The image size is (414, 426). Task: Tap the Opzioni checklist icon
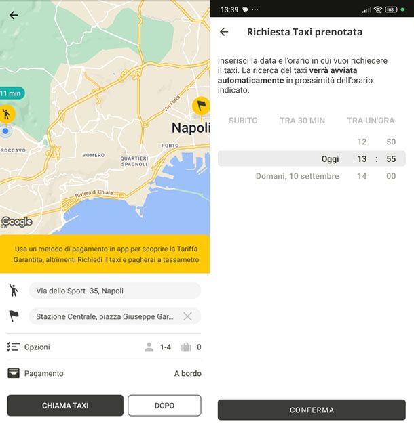point(14,347)
